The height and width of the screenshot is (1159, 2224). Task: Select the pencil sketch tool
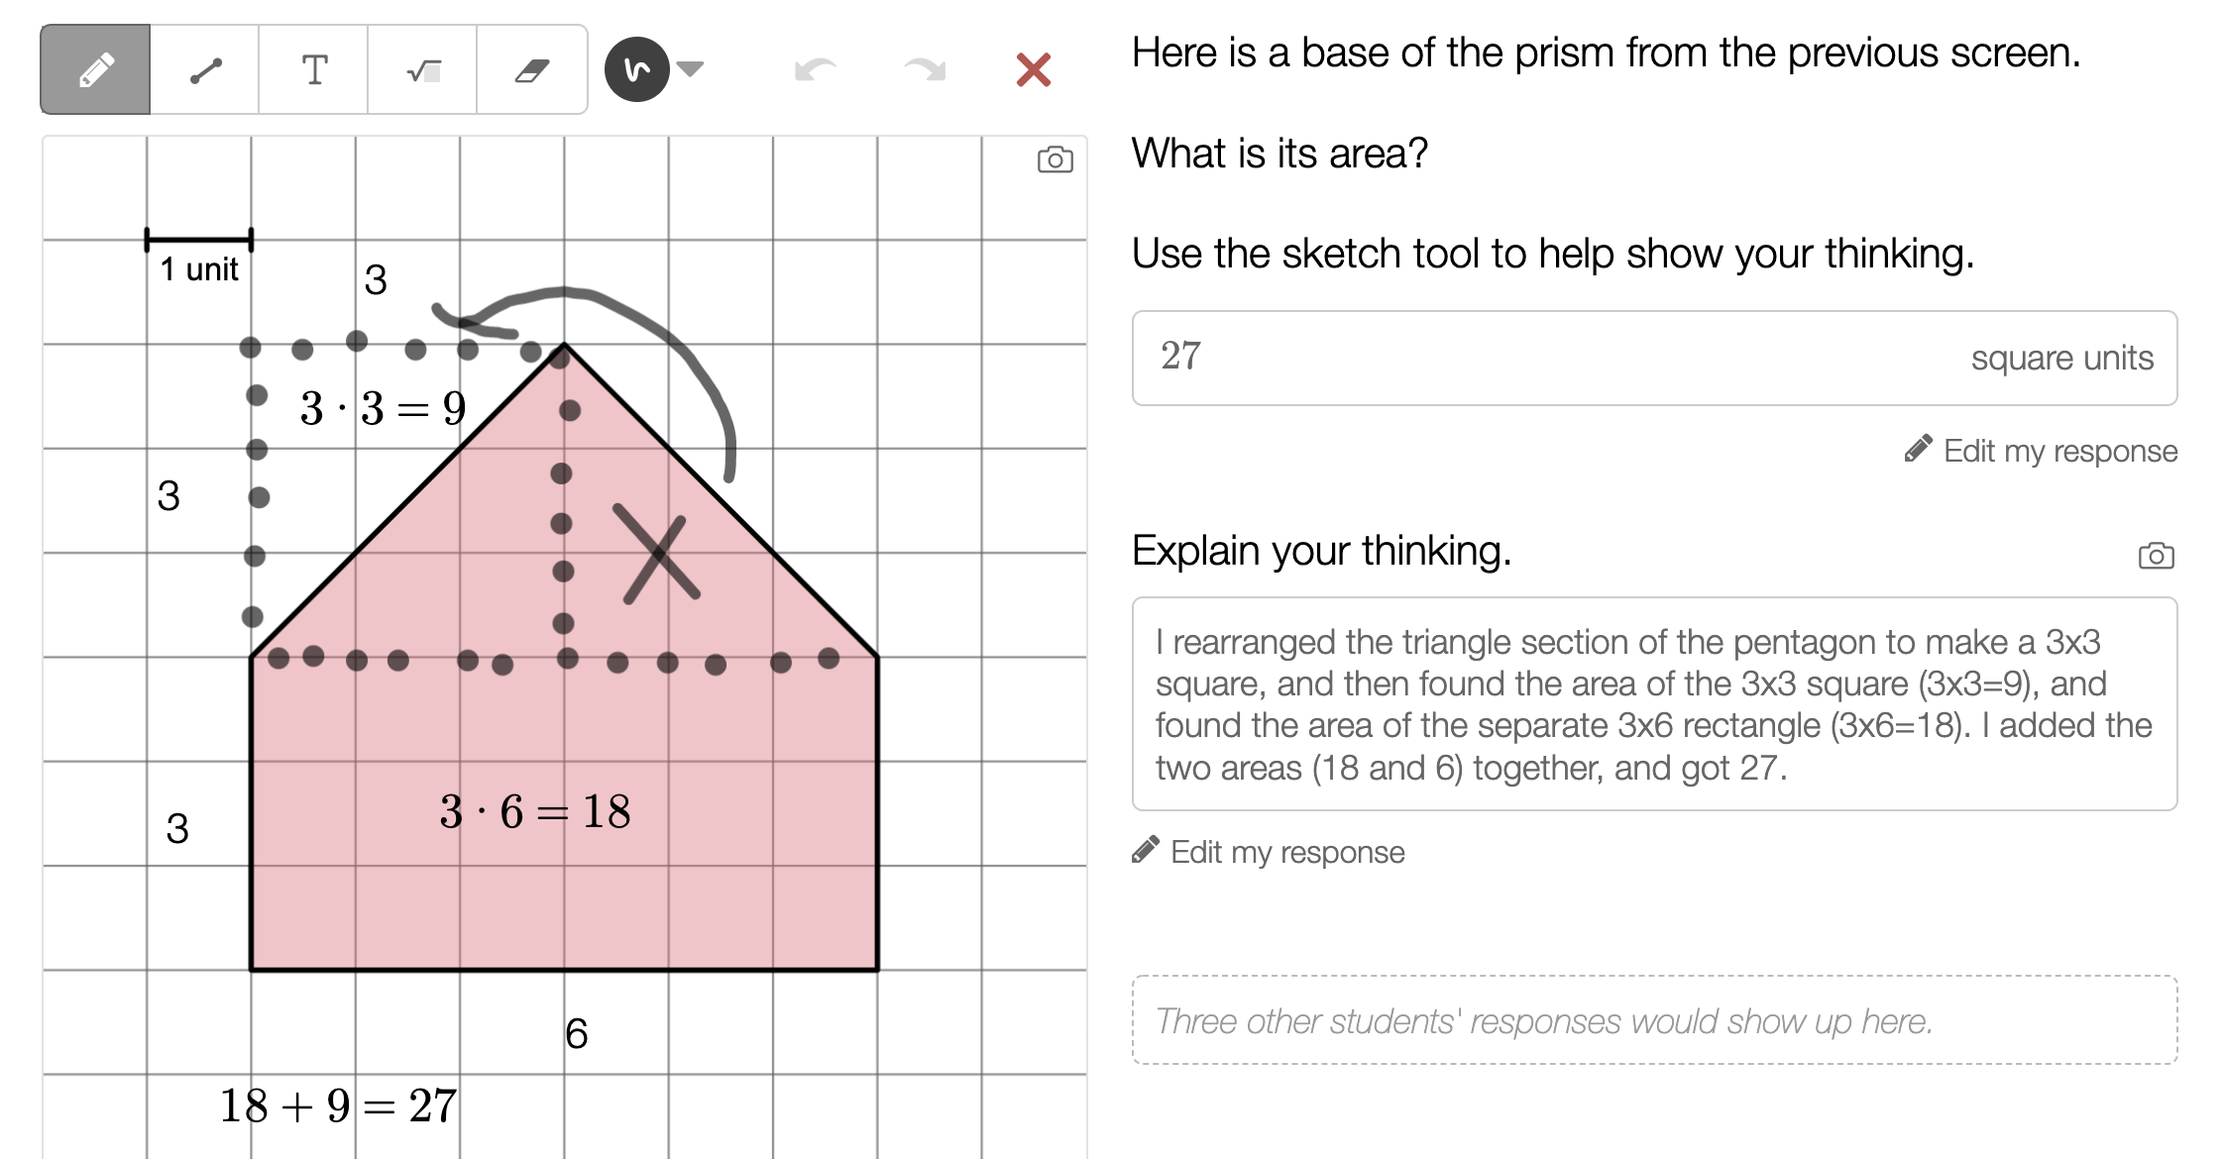(x=95, y=69)
